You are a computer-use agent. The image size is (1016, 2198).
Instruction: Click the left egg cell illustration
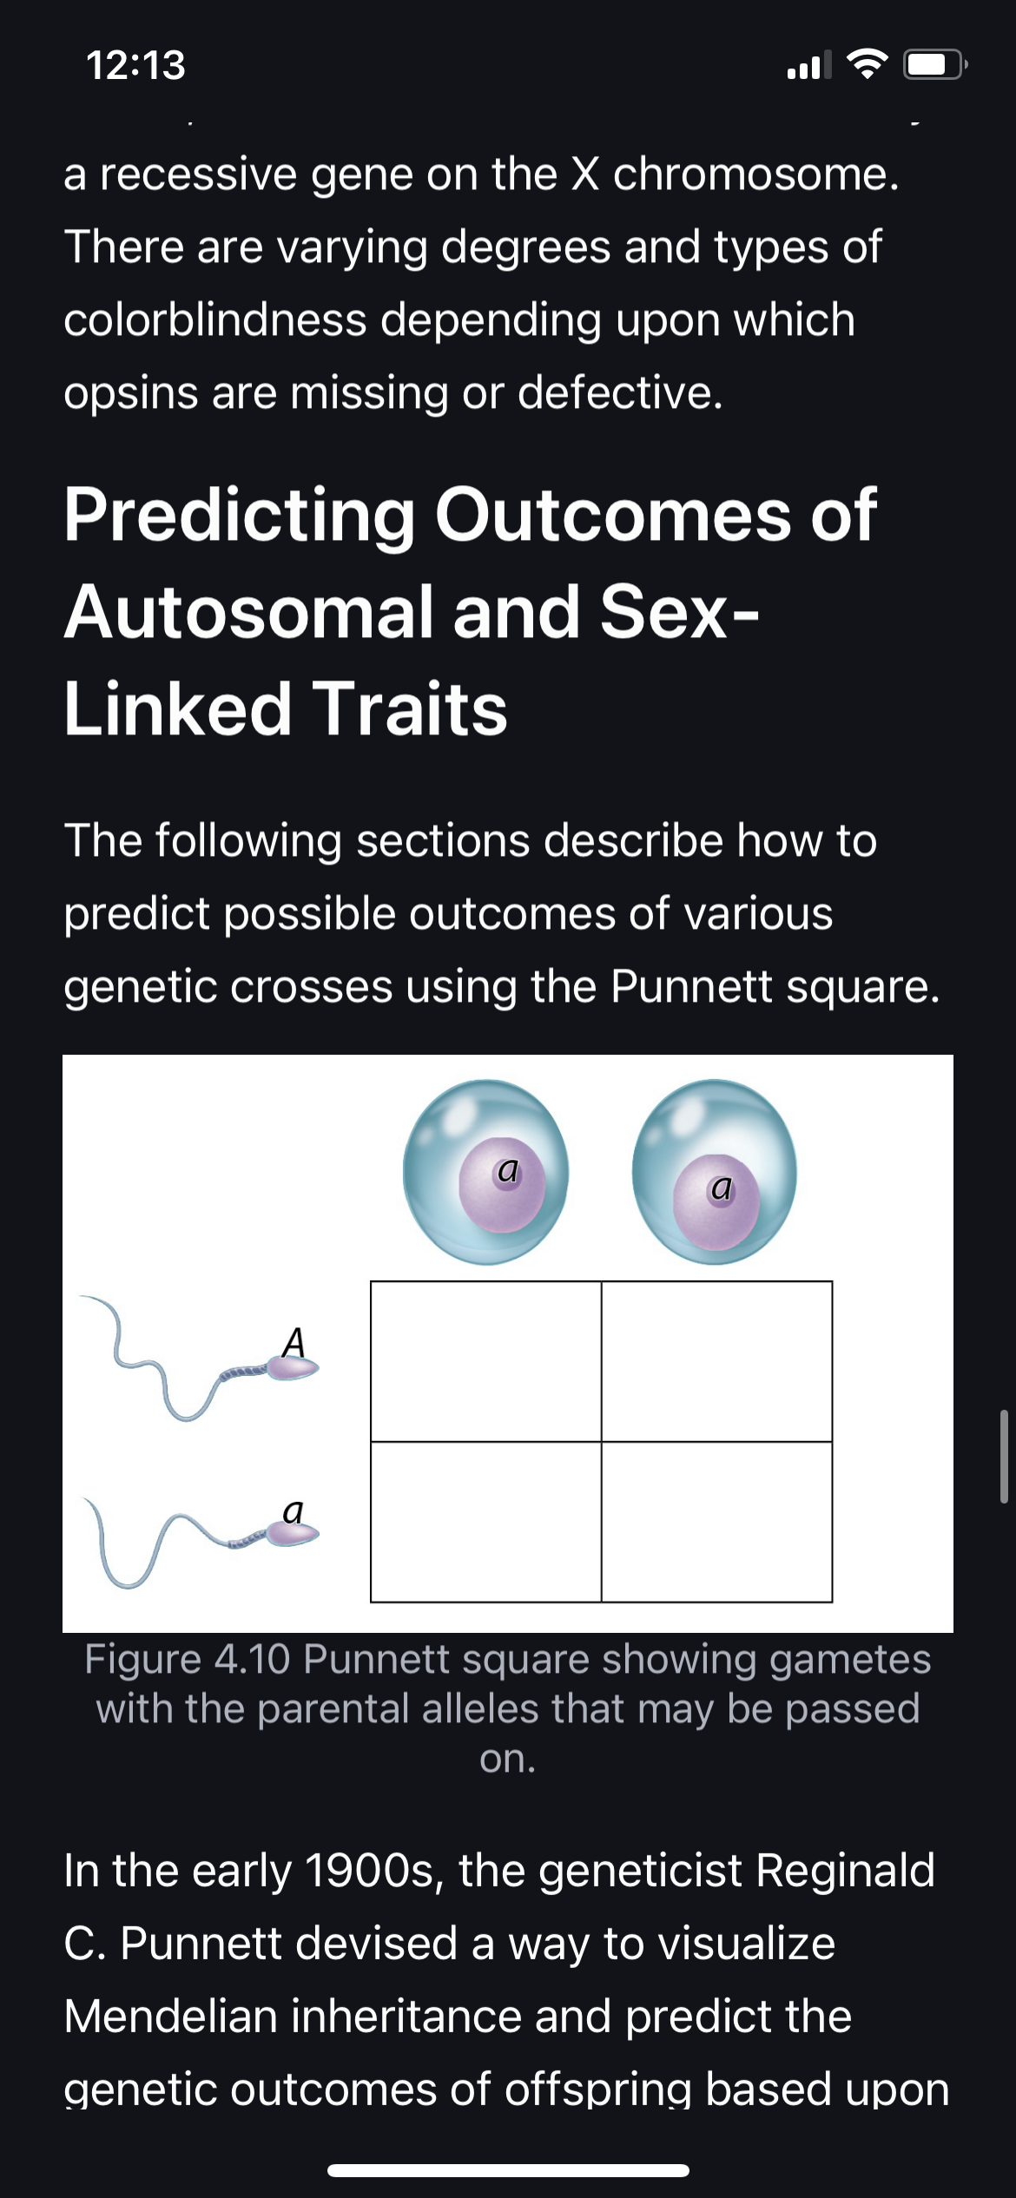tap(485, 1172)
